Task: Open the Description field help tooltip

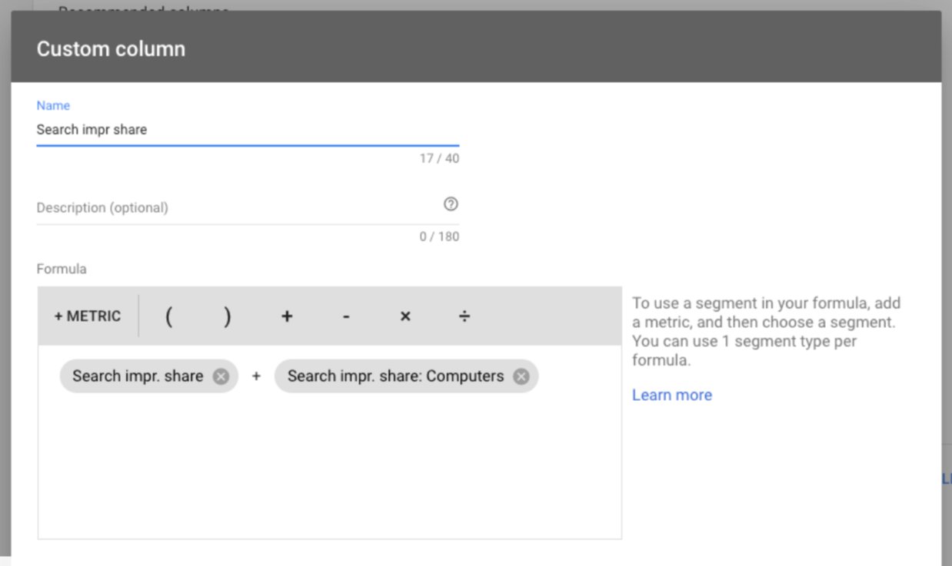Action: tap(451, 204)
